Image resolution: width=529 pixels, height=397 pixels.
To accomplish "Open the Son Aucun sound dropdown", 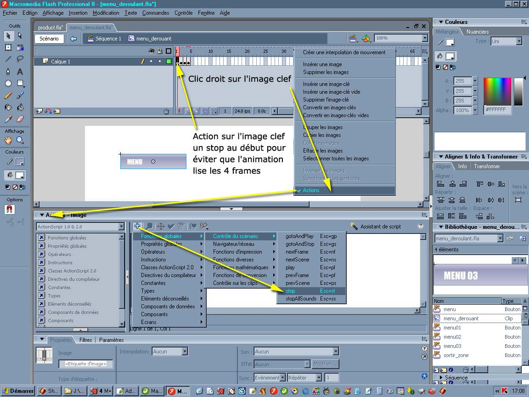I will 335,352.
